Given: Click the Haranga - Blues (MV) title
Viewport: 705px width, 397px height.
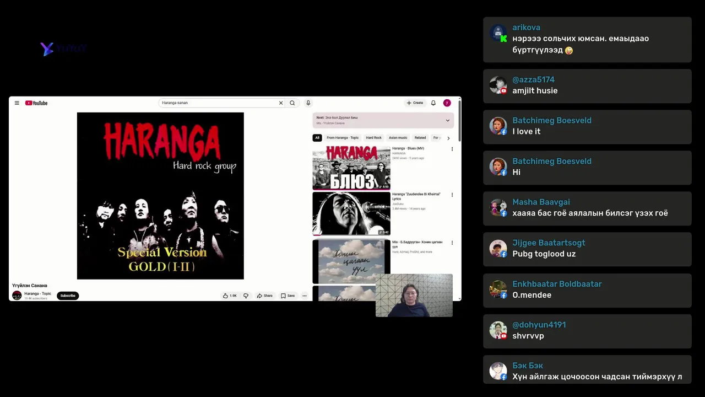Looking at the screenshot, I should click(408, 148).
